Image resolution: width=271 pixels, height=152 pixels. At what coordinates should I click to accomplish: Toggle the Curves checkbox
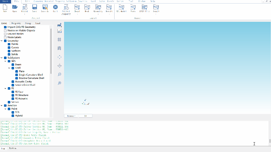(9, 48)
